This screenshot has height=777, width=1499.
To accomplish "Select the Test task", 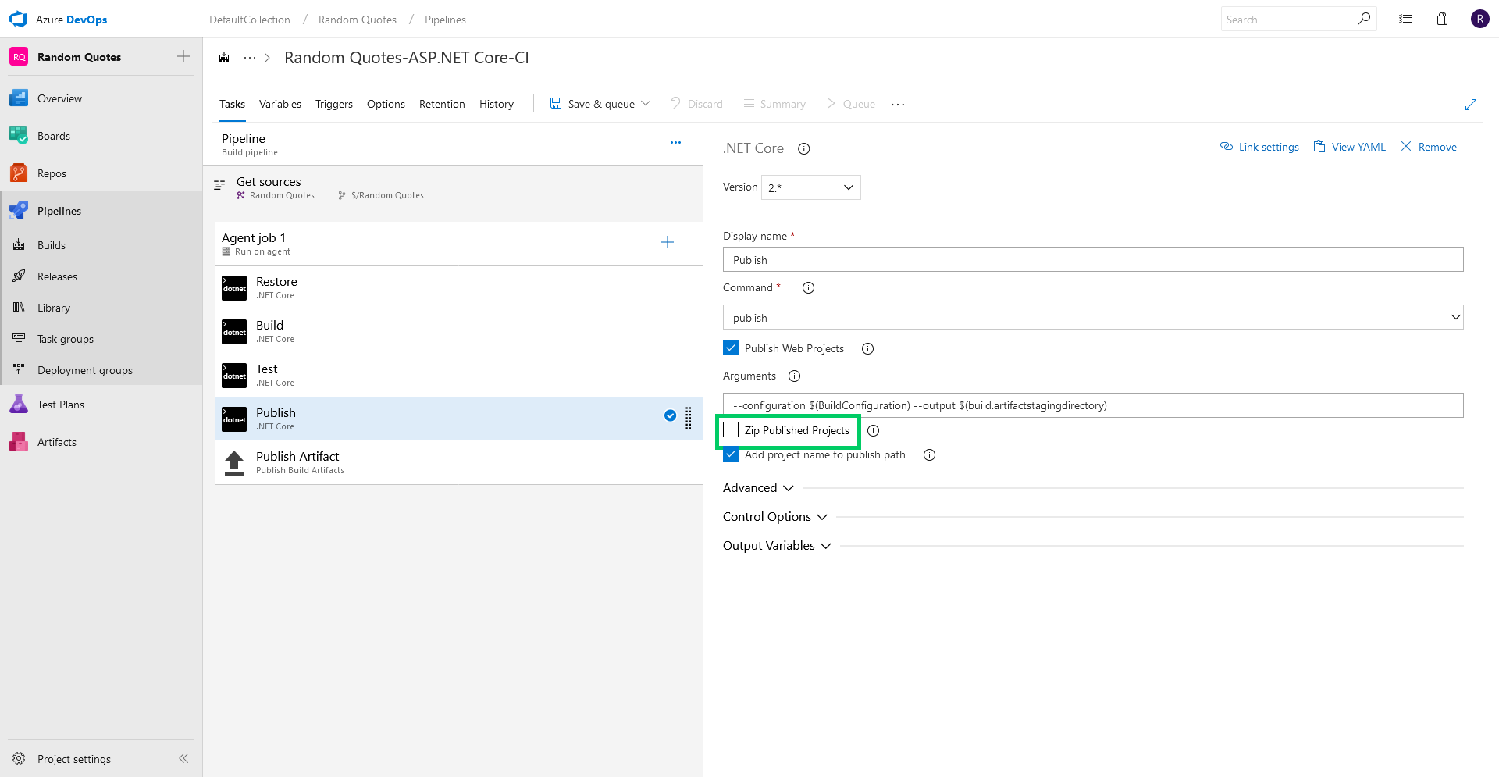I will point(458,375).
